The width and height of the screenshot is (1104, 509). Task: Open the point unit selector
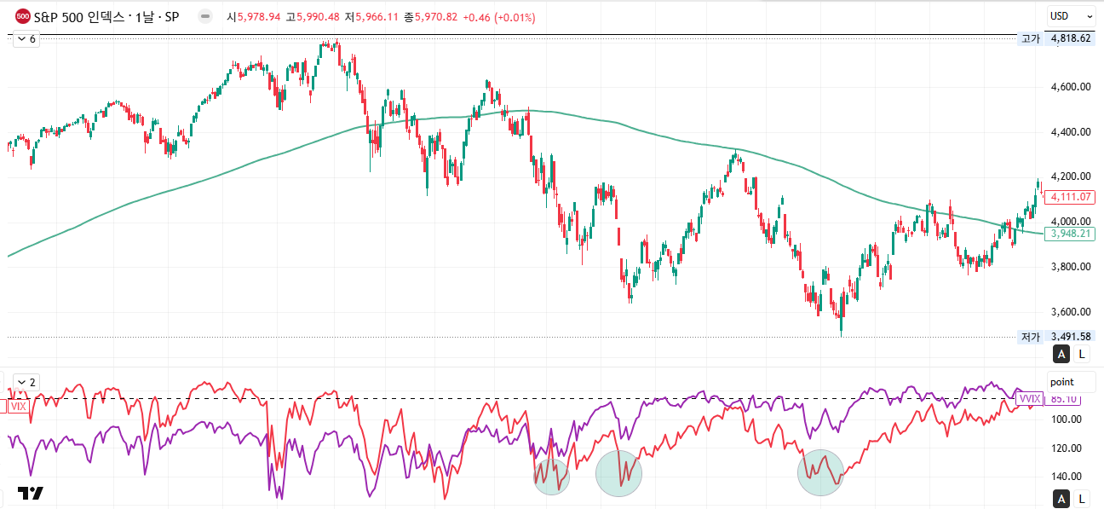[1071, 382]
